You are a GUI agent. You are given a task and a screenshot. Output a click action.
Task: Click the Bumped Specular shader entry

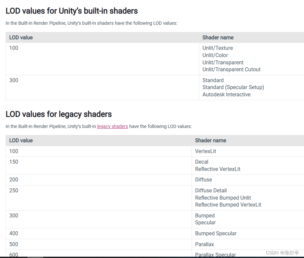(216, 234)
